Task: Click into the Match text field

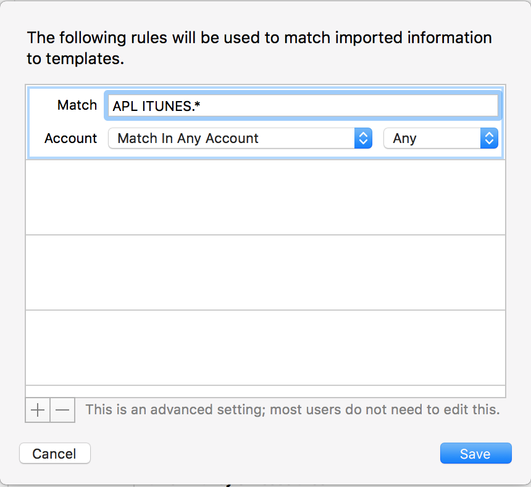Action: [x=303, y=105]
